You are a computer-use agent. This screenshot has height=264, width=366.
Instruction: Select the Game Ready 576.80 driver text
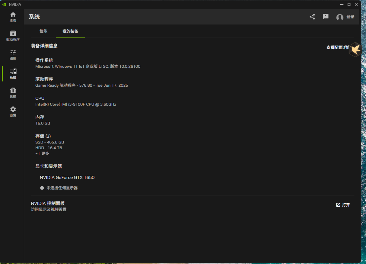pyautogui.click(x=82, y=85)
